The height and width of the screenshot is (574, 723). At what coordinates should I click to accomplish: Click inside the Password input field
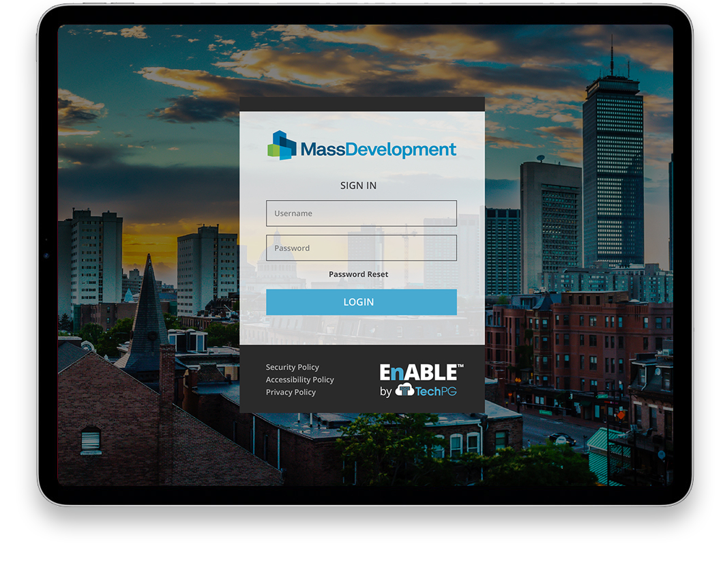(361, 247)
